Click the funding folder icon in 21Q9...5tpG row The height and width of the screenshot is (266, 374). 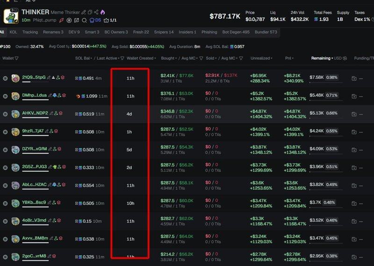tap(354, 78)
